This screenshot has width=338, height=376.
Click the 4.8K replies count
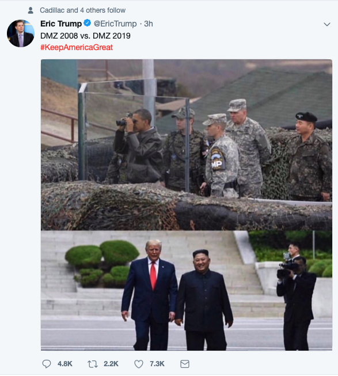click(64, 364)
